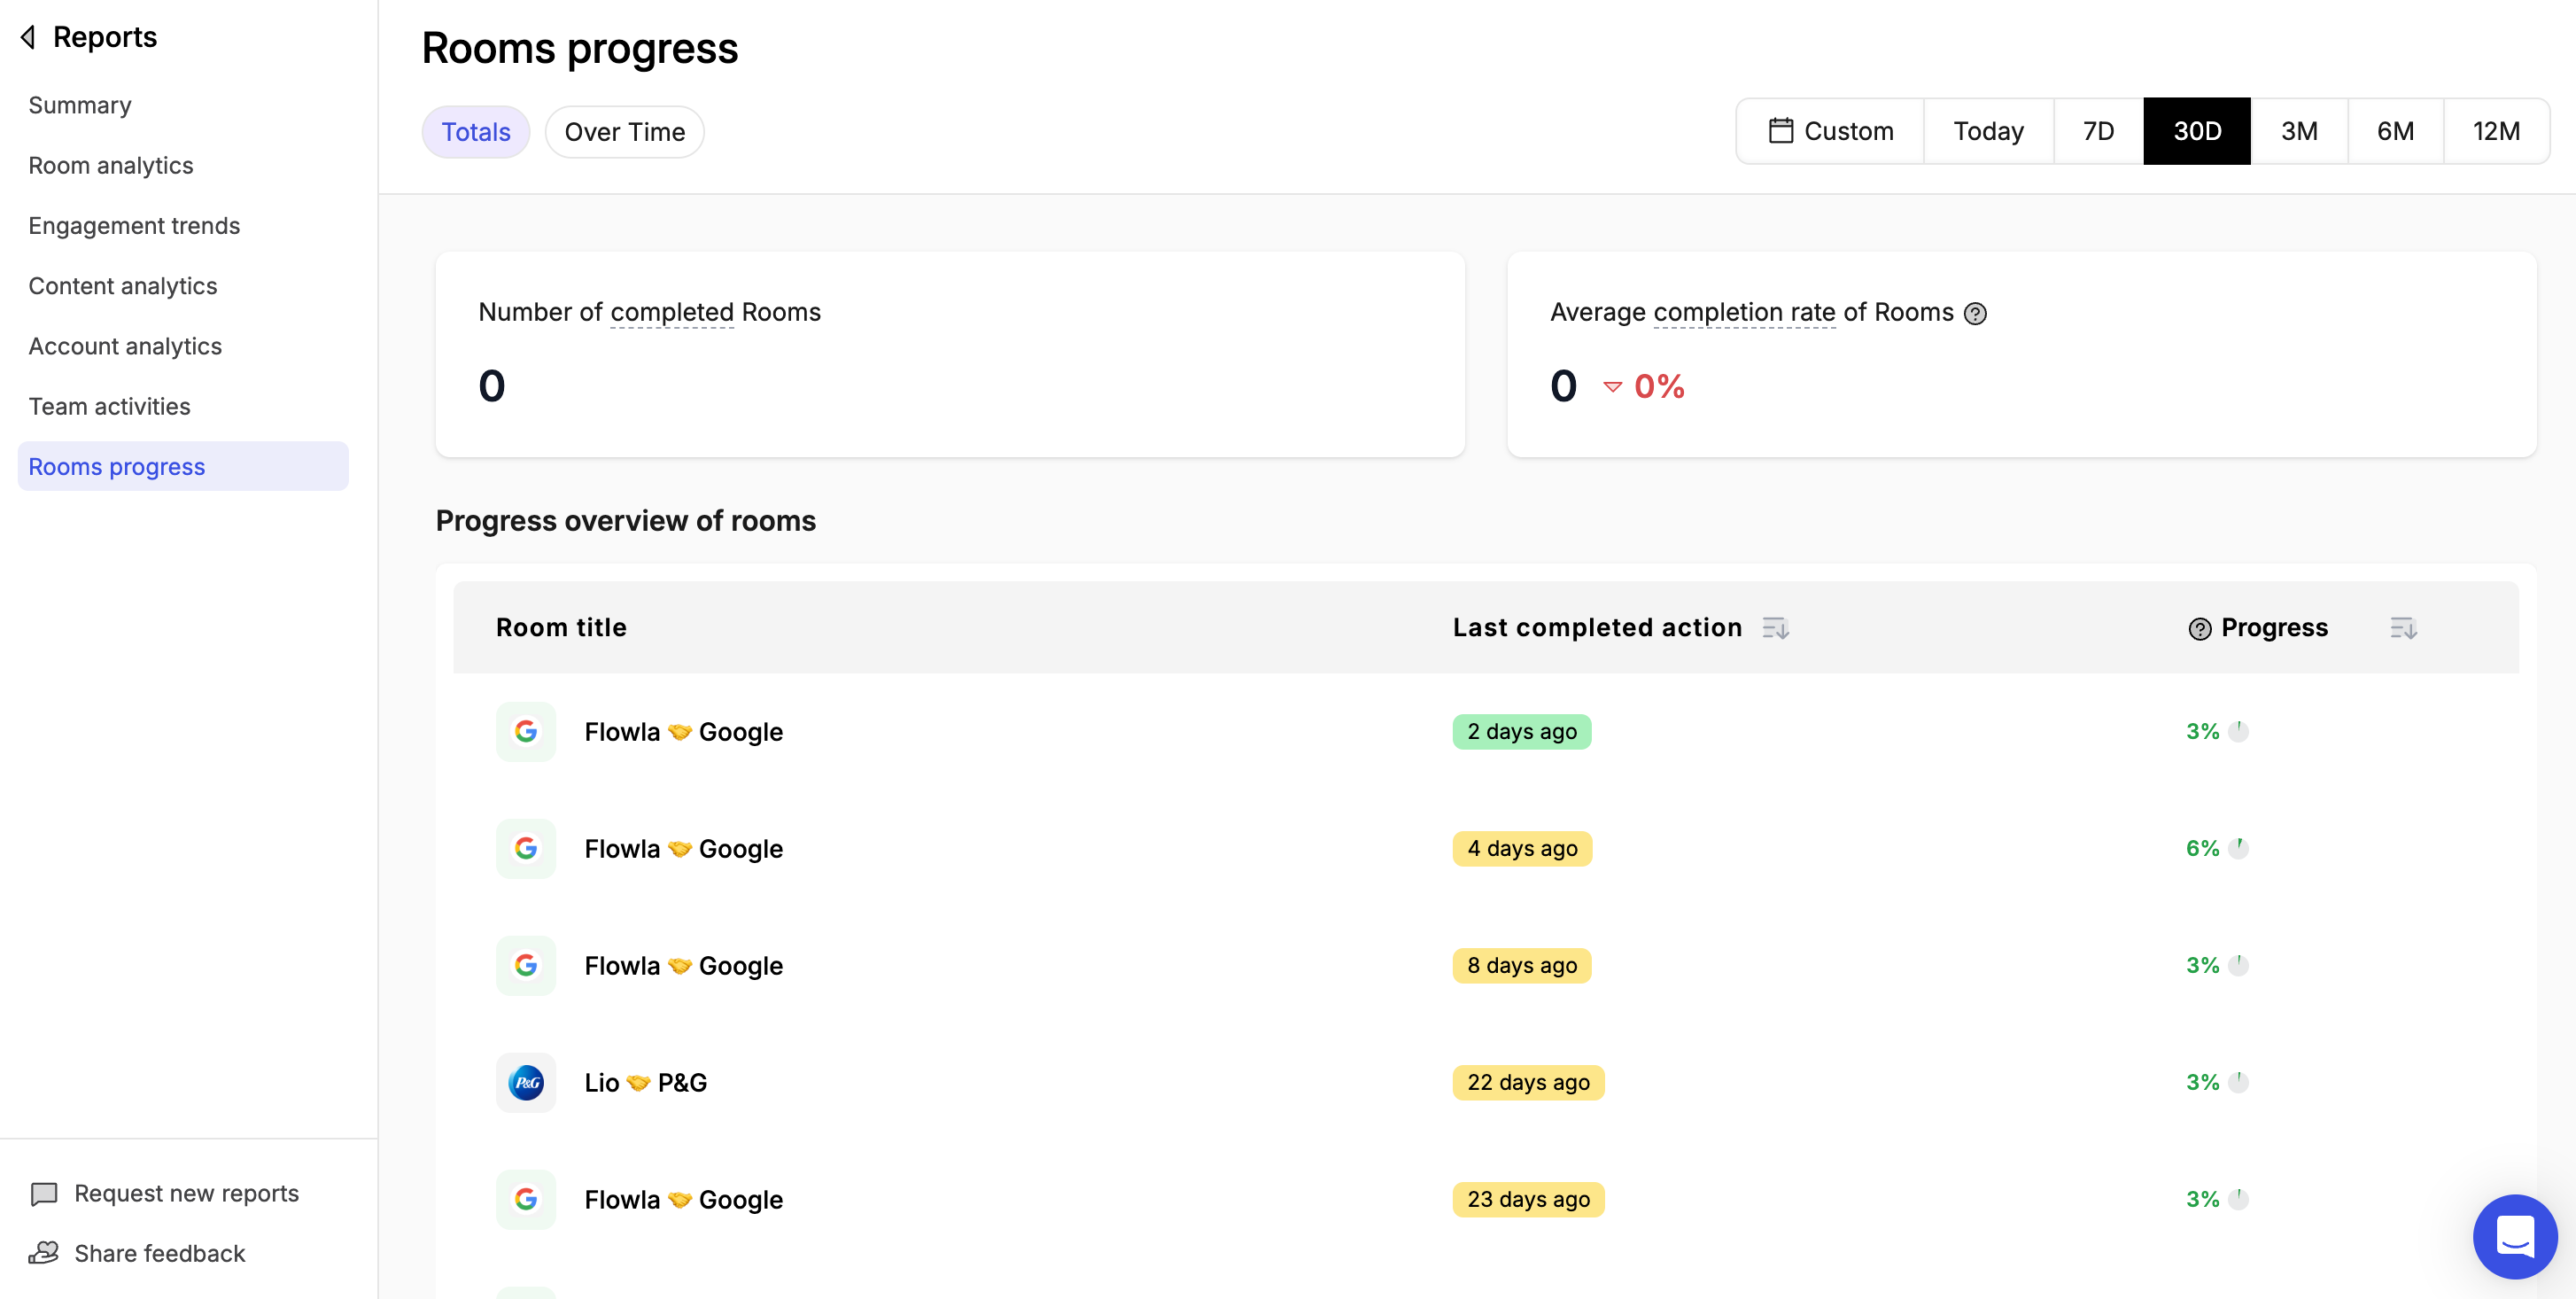This screenshot has height=1299, width=2576.
Task: Open the chat support bubble
Action: 2514,1236
